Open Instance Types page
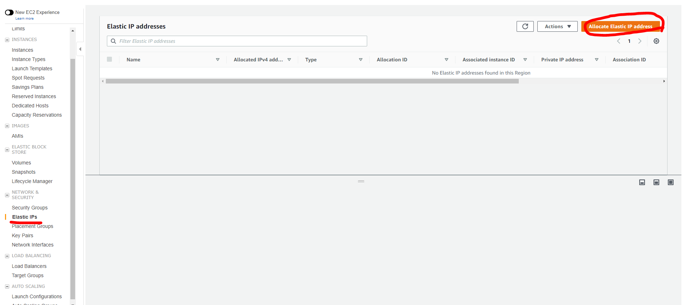This screenshot has width=685, height=305. tap(29, 59)
